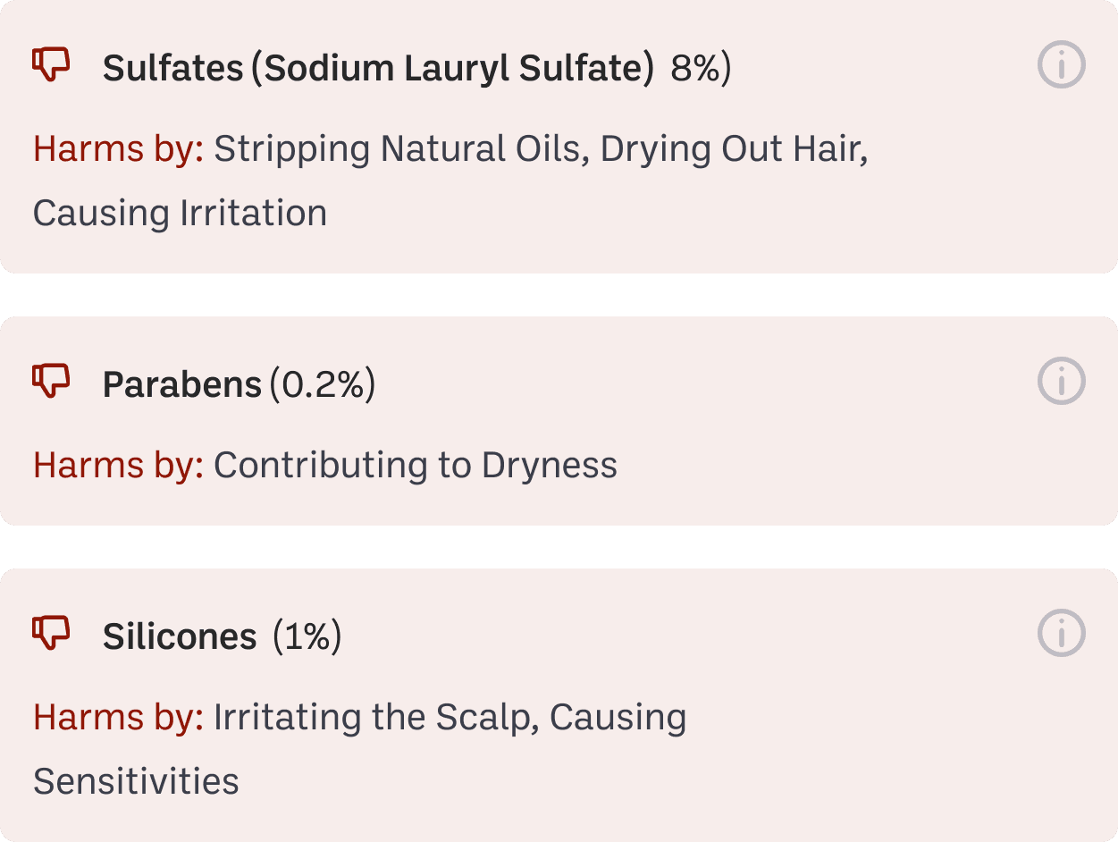Click the "Contributing to Dryness" text
Viewport: 1118px width, 842px height.
tap(415, 465)
